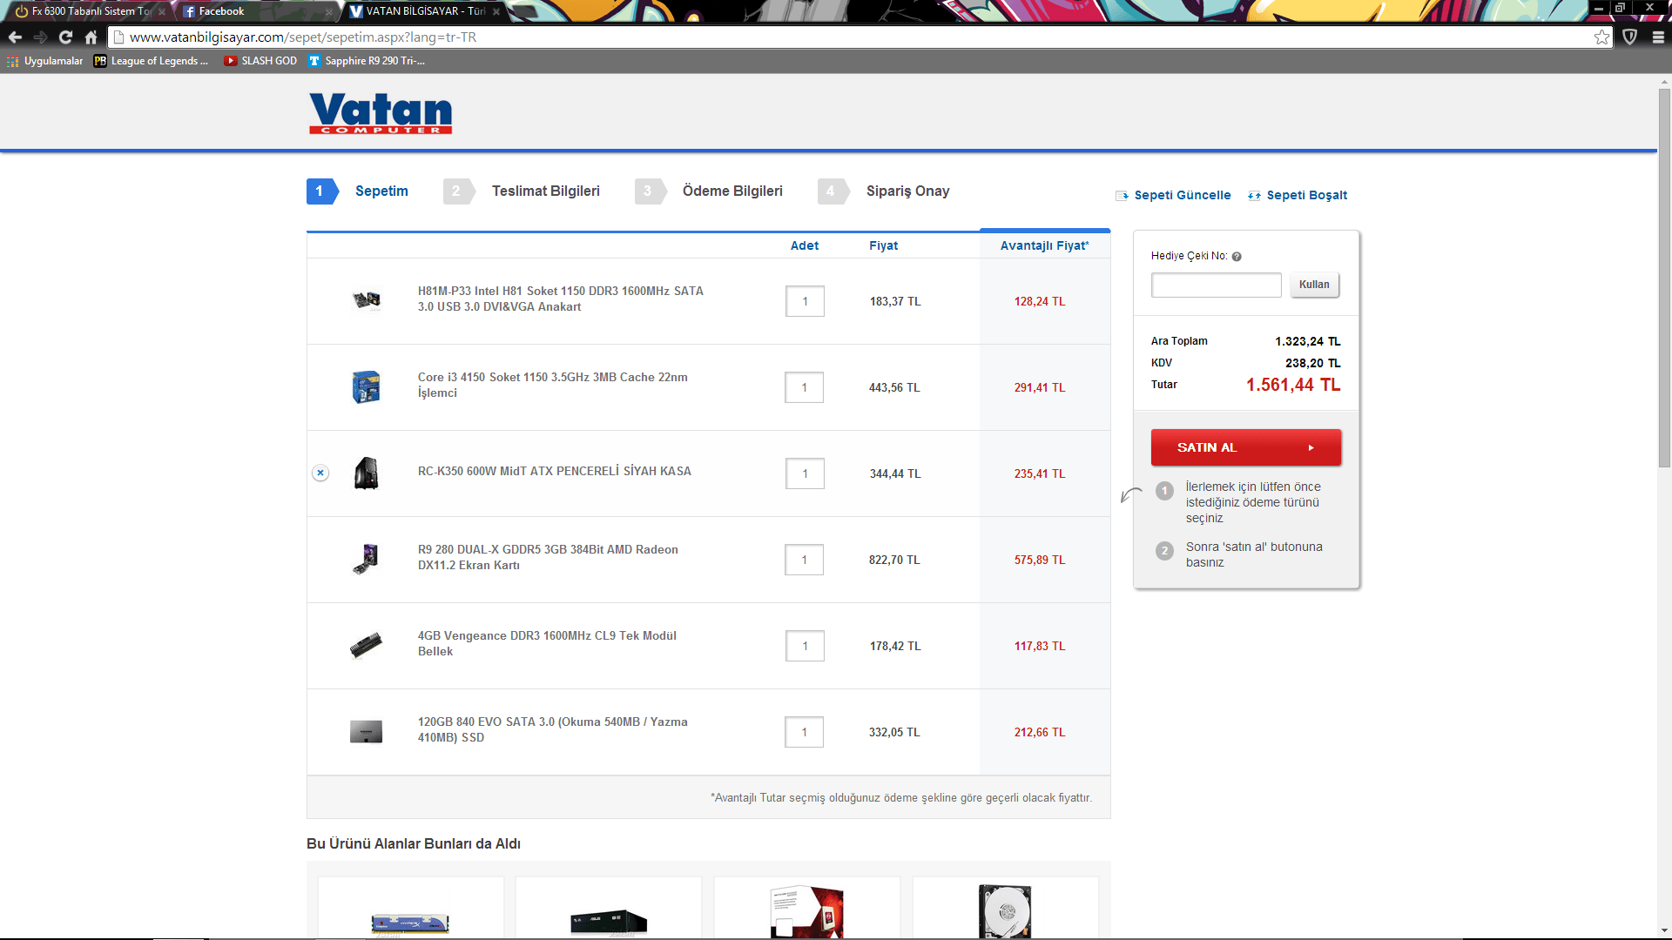Screen dimensions: 1672x940
Task: Click the Samsung 840 EVO SSD thumbnail
Action: click(366, 732)
